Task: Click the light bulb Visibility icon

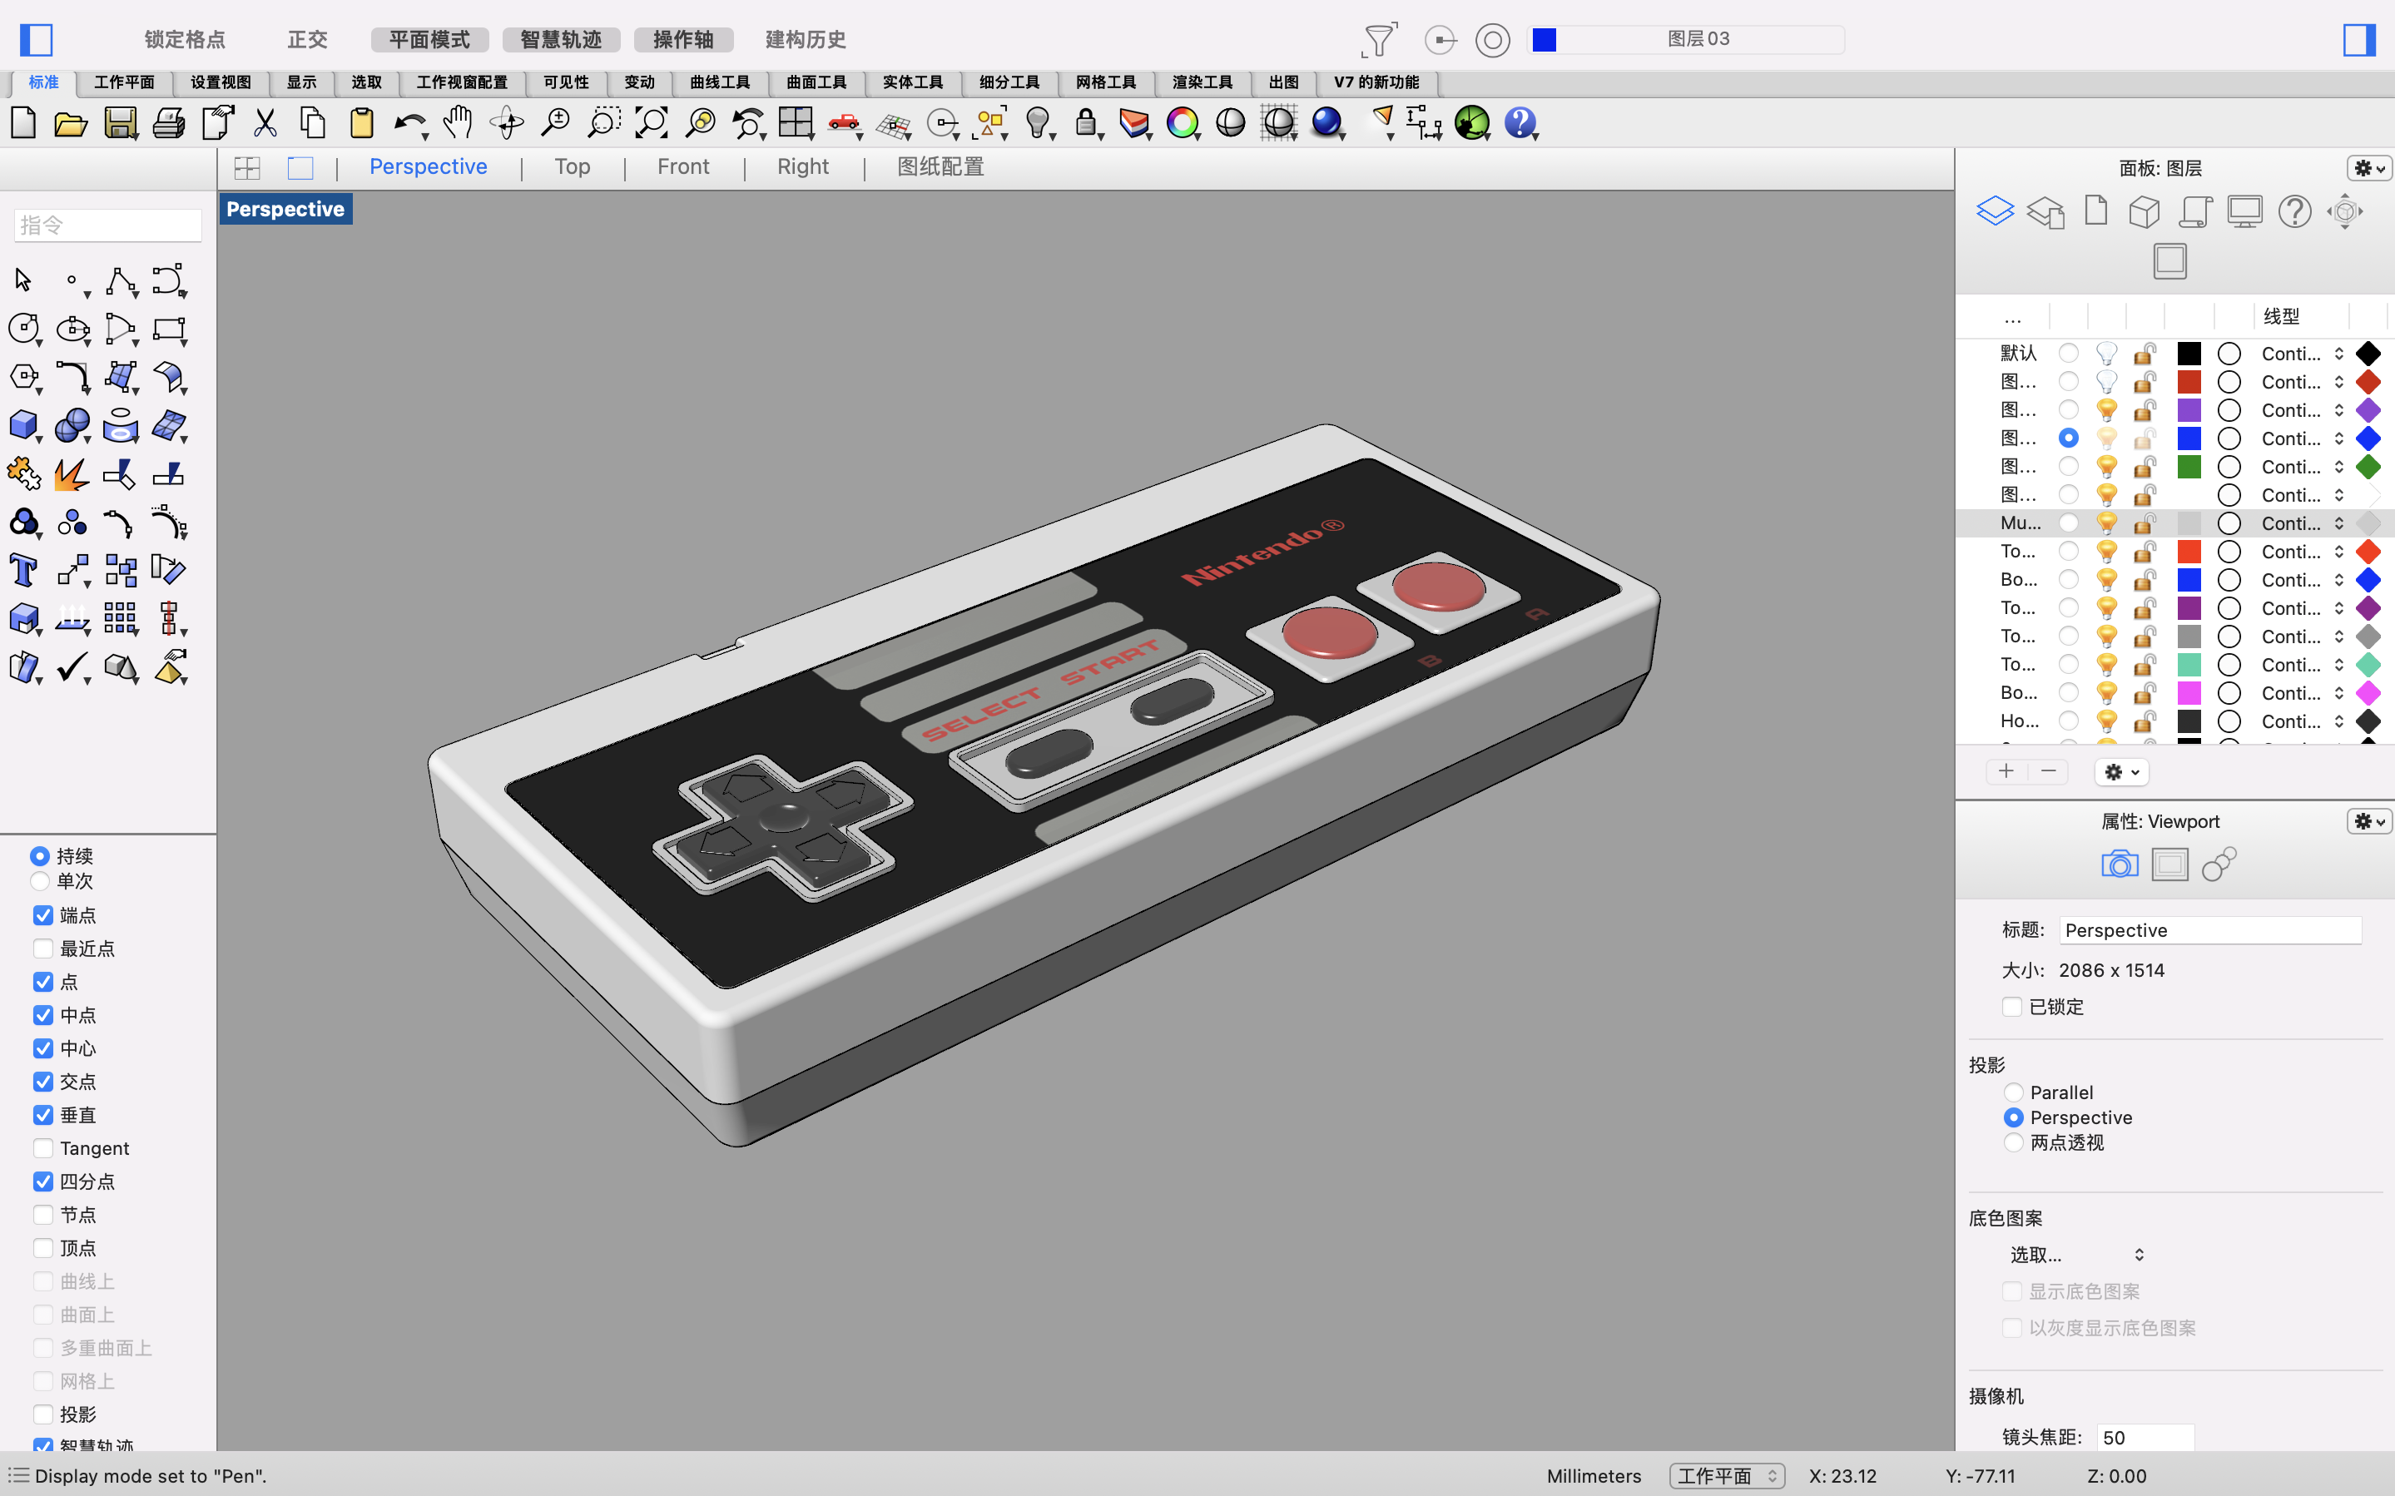Action: pos(1038,122)
